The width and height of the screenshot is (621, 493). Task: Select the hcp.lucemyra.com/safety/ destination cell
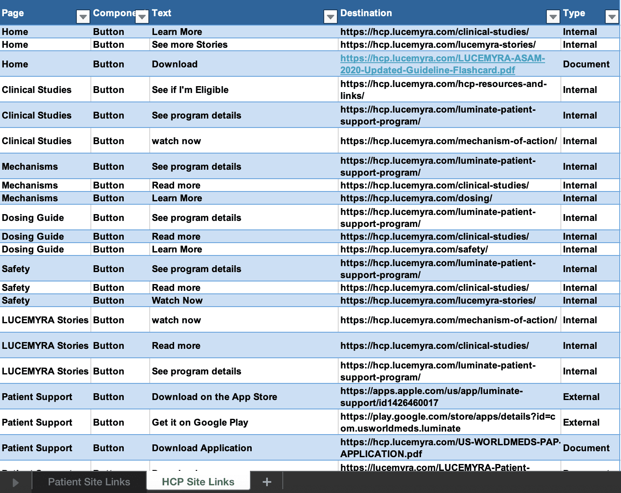[x=450, y=249]
